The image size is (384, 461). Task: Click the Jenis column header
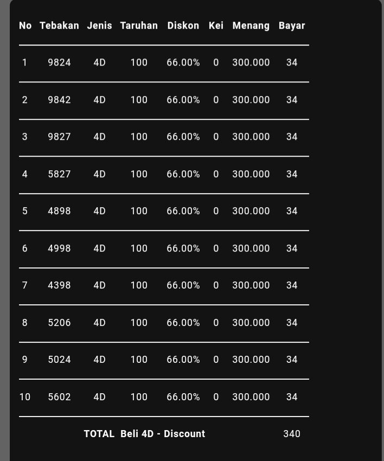99,25
